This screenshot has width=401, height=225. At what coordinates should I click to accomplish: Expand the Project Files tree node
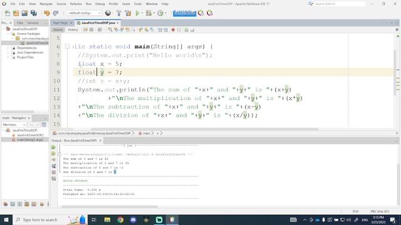(x=8, y=57)
